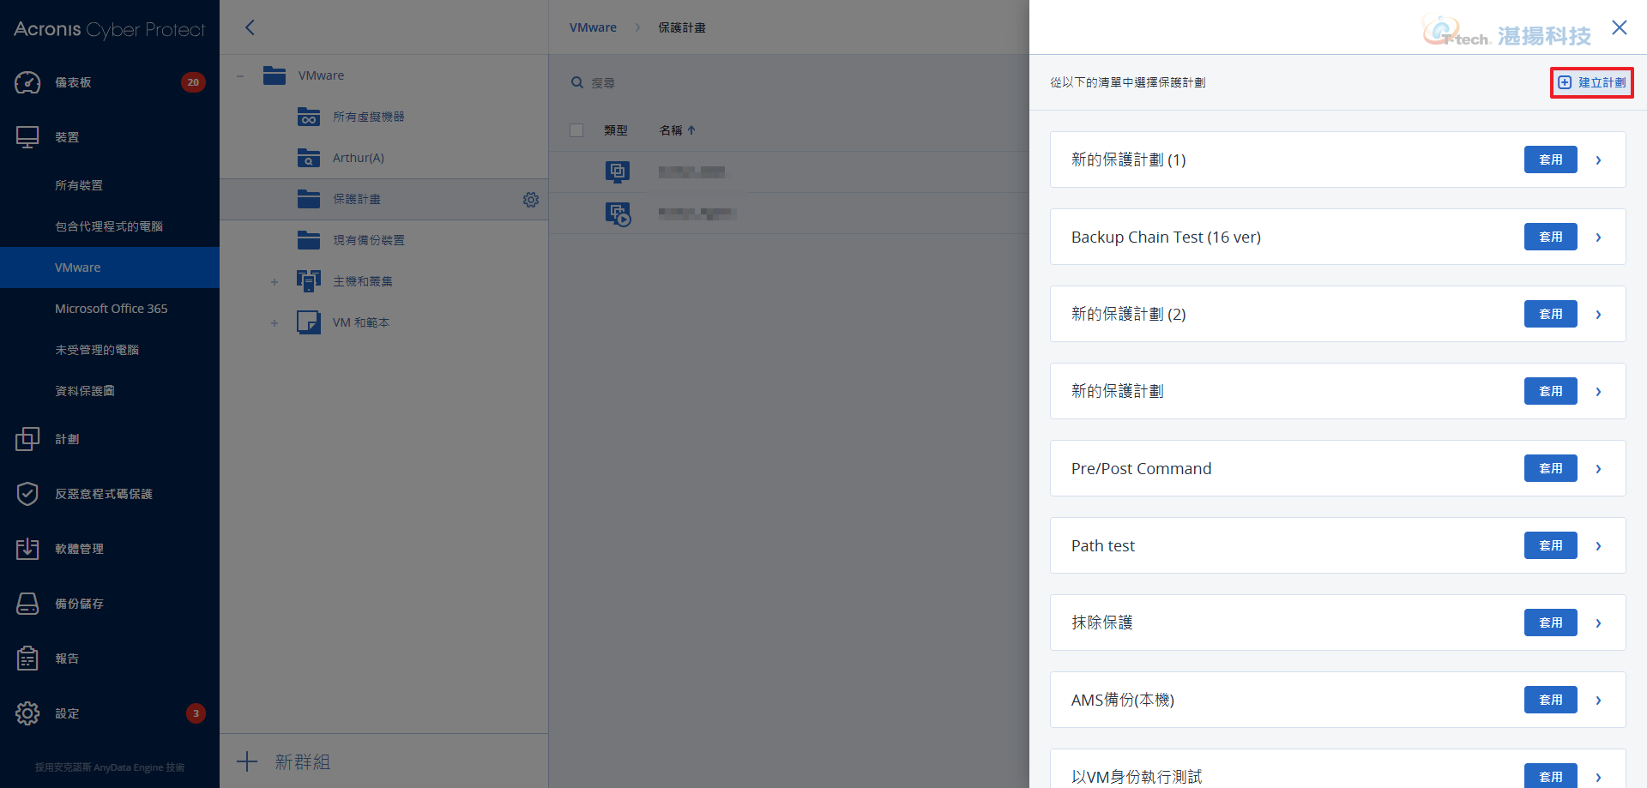The image size is (1647, 788).
Task: Select 包含代理程式的電腦 in sidebar
Action: pyautogui.click(x=109, y=226)
